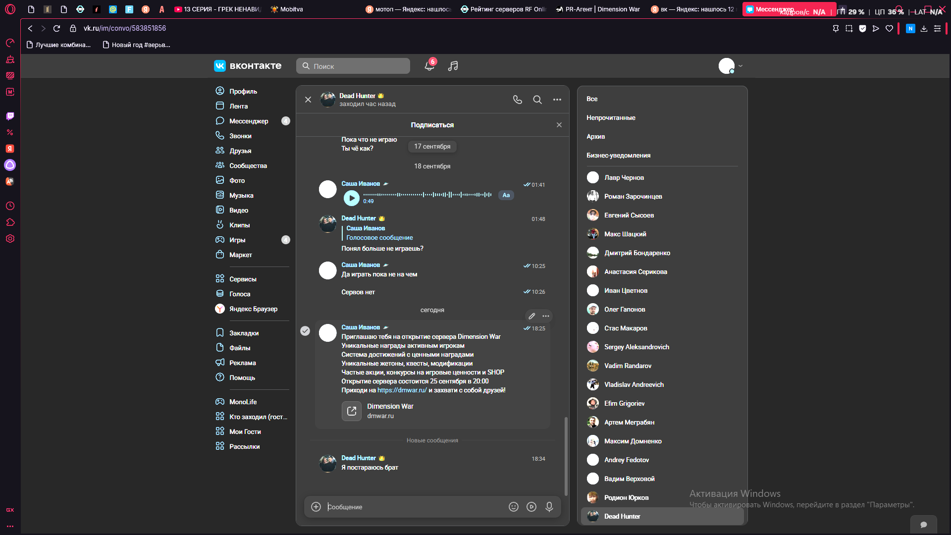This screenshot has height=535, width=951.
Task: Open Opera GX sidebar settings gear
Action: click(10, 239)
